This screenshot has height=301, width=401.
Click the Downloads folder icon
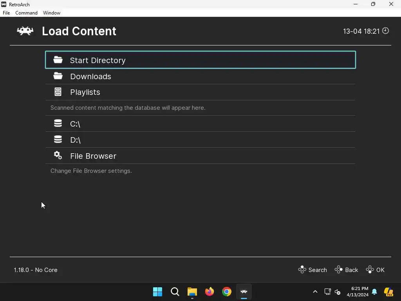(x=58, y=76)
